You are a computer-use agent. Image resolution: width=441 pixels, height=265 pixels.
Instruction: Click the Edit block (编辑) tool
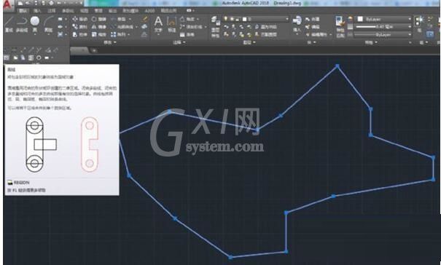tap(313, 27)
